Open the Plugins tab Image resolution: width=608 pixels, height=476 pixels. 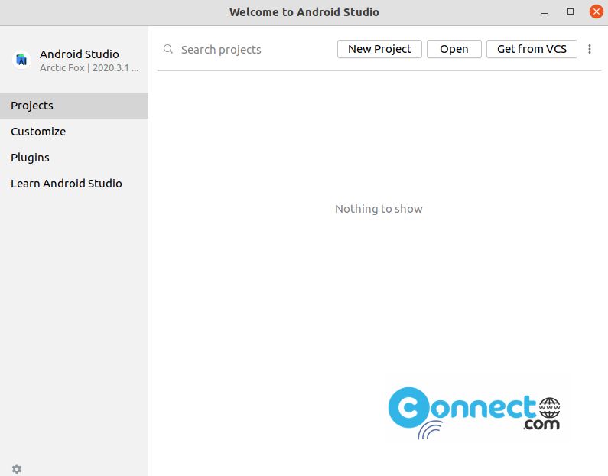(74, 158)
